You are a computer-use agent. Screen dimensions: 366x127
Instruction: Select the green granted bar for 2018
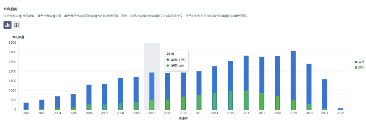(278, 103)
